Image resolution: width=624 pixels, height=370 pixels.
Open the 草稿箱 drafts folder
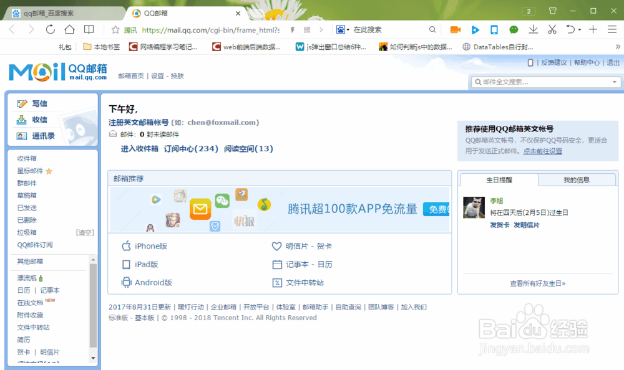coord(27,196)
